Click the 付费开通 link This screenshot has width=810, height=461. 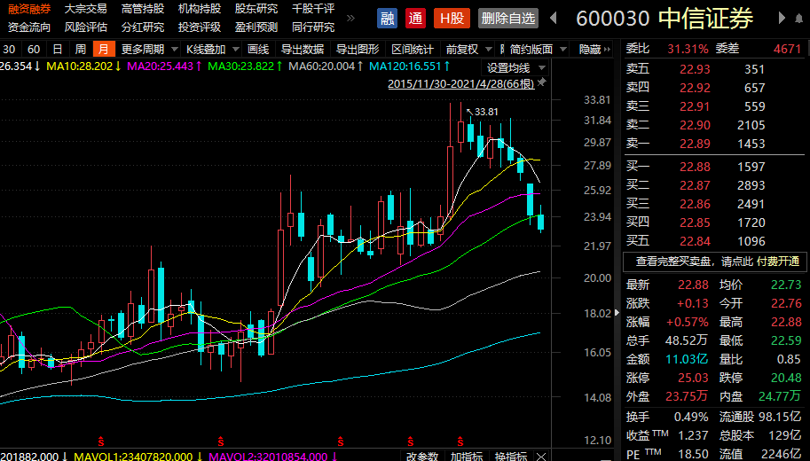[x=778, y=262]
